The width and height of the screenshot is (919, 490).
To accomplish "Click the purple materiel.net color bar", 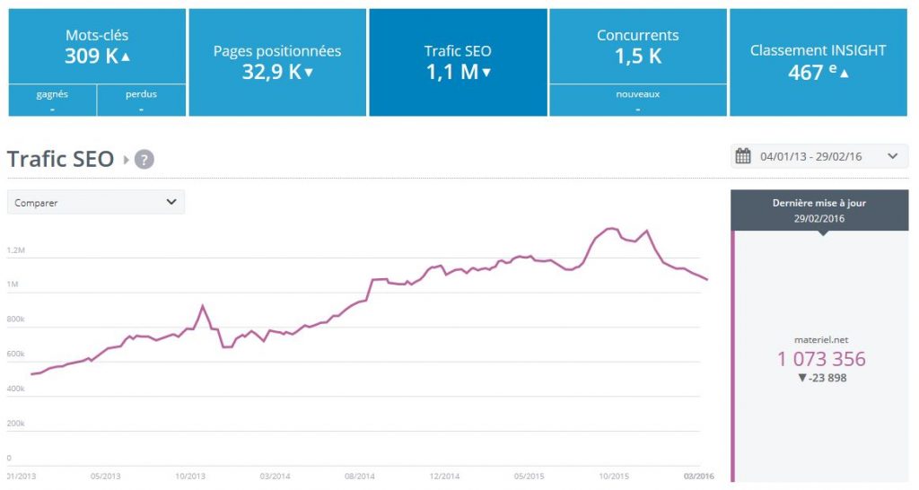I will tap(733, 357).
